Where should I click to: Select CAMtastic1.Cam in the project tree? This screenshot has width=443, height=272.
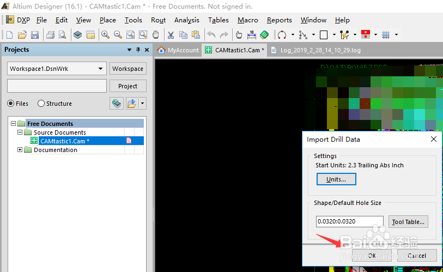[x=65, y=141]
